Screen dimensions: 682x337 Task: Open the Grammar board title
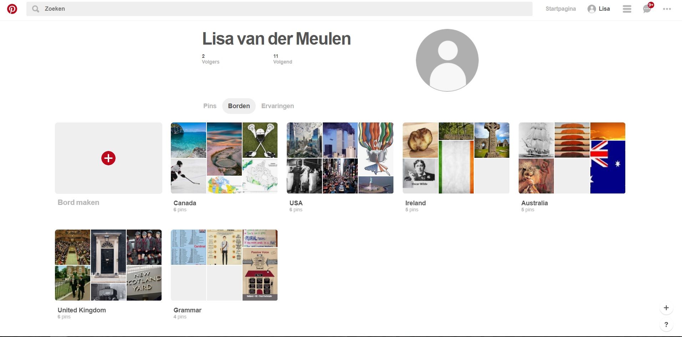187,310
